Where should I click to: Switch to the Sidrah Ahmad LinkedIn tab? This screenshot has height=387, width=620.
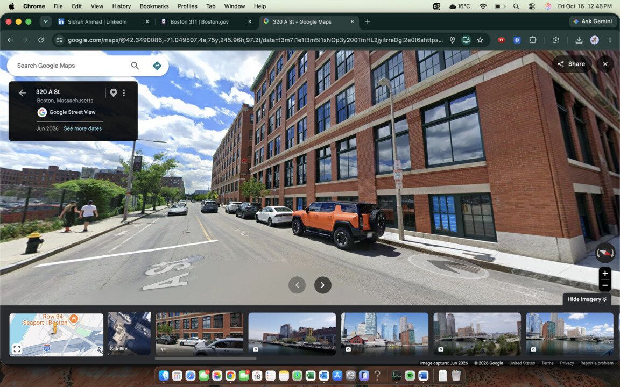(103, 21)
